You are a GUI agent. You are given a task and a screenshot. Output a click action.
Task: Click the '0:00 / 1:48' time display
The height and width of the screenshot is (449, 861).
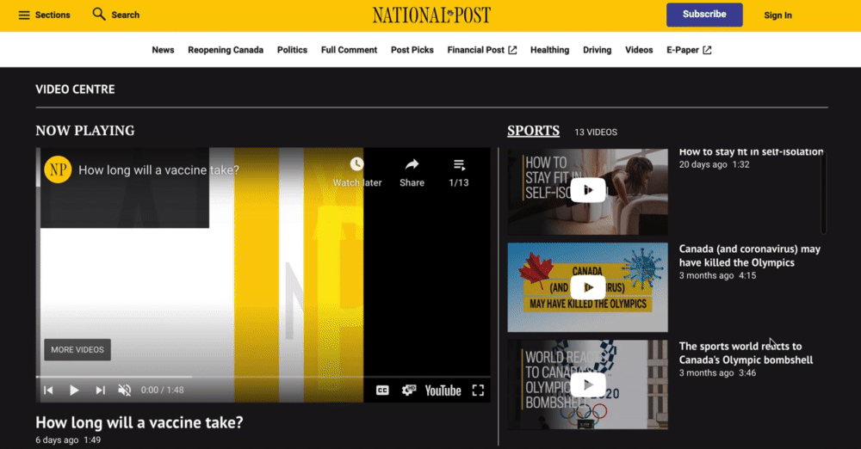(x=162, y=391)
